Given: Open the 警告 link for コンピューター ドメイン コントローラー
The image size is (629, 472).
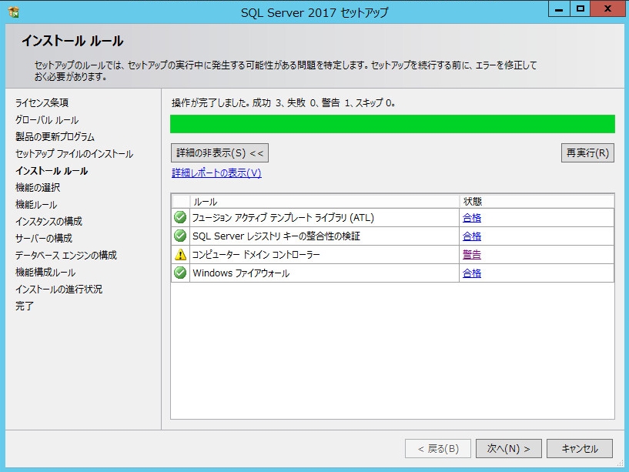Looking at the screenshot, I should click(473, 255).
